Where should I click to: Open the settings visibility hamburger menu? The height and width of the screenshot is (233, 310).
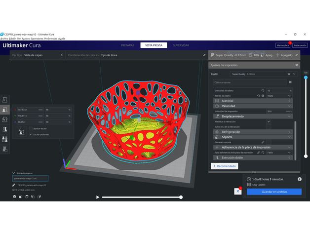290,82
